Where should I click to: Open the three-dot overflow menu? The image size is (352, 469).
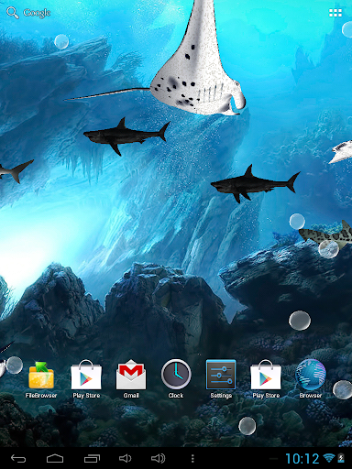point(192,458)
